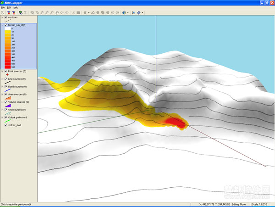Click the grey line symbol under contours
The image size is (275, 207).
[8, 21]
